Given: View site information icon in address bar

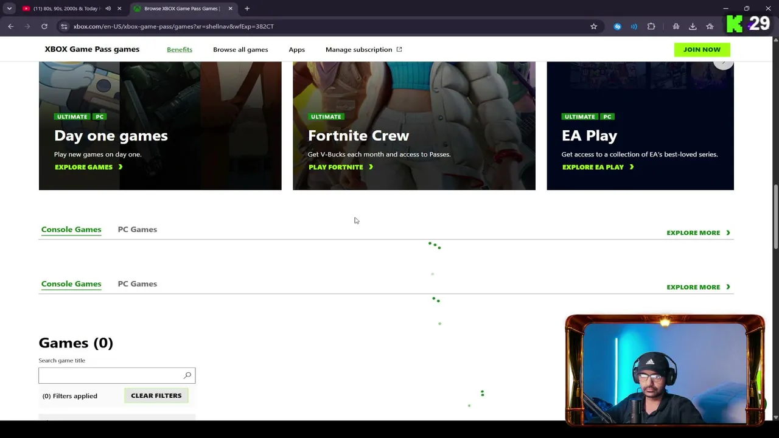Looking at the screenshot, I should click(64, 26).
